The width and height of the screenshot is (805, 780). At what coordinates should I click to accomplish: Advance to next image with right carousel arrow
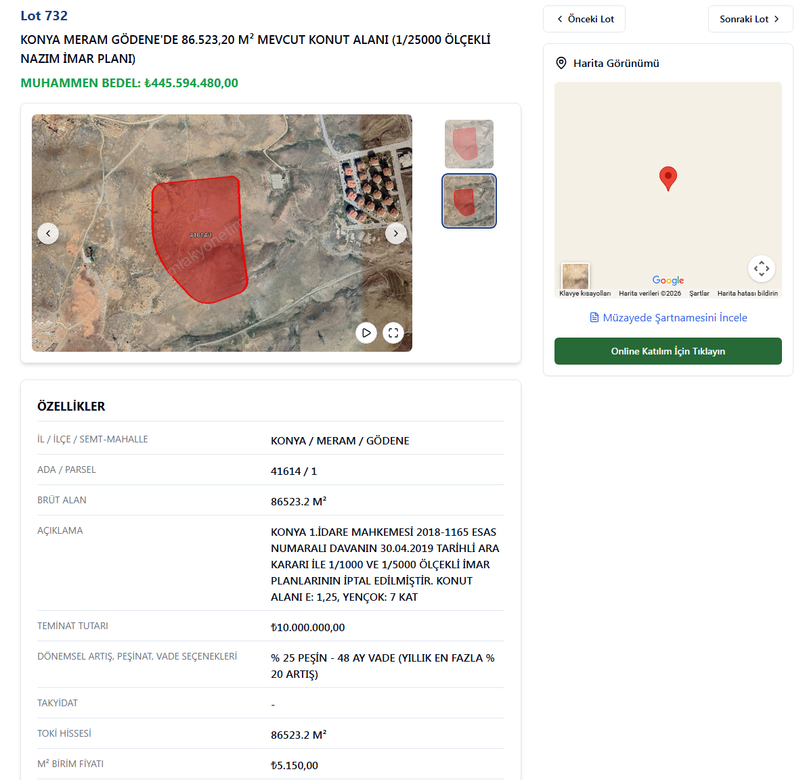(396, 233)
